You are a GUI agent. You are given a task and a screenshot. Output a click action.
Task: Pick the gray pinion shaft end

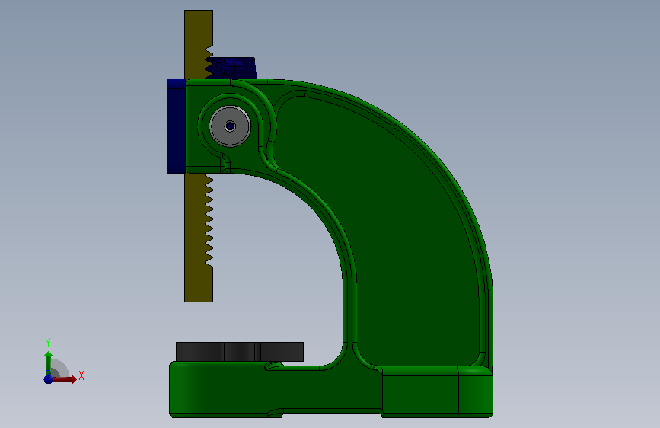pos(230,126)
